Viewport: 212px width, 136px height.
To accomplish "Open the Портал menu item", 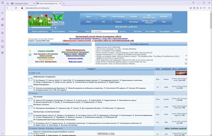I will [x=89, y=16].
